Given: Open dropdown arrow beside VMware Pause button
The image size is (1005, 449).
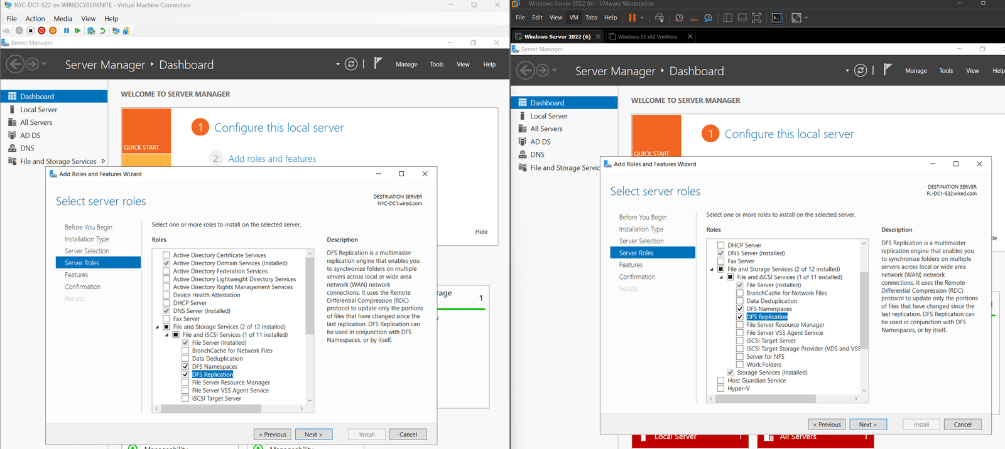Looking at the screenshot, I should [x=642, y=18].
